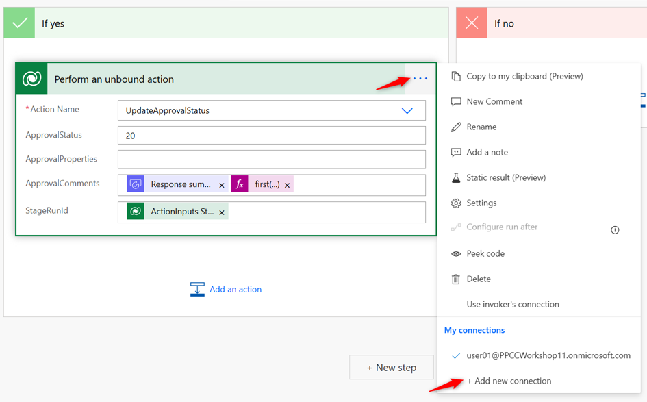The height and width of the screenshot is (402, 647).
Task: Click the Add an action icon
Action: [197, 289]
